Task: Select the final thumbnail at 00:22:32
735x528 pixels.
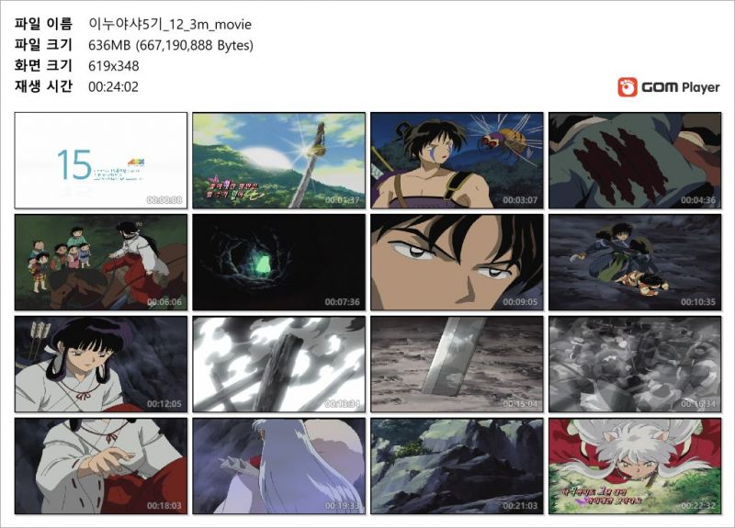Action: (x=635, y=466)
